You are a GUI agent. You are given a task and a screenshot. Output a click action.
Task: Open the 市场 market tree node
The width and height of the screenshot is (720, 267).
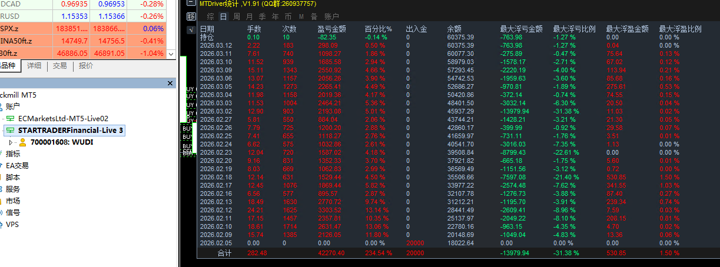pyautogui.click(x=13, y=201)
